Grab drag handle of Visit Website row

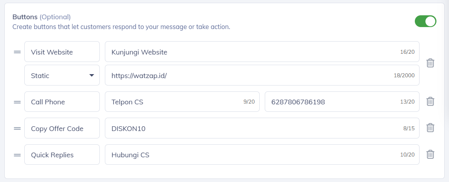17,52
